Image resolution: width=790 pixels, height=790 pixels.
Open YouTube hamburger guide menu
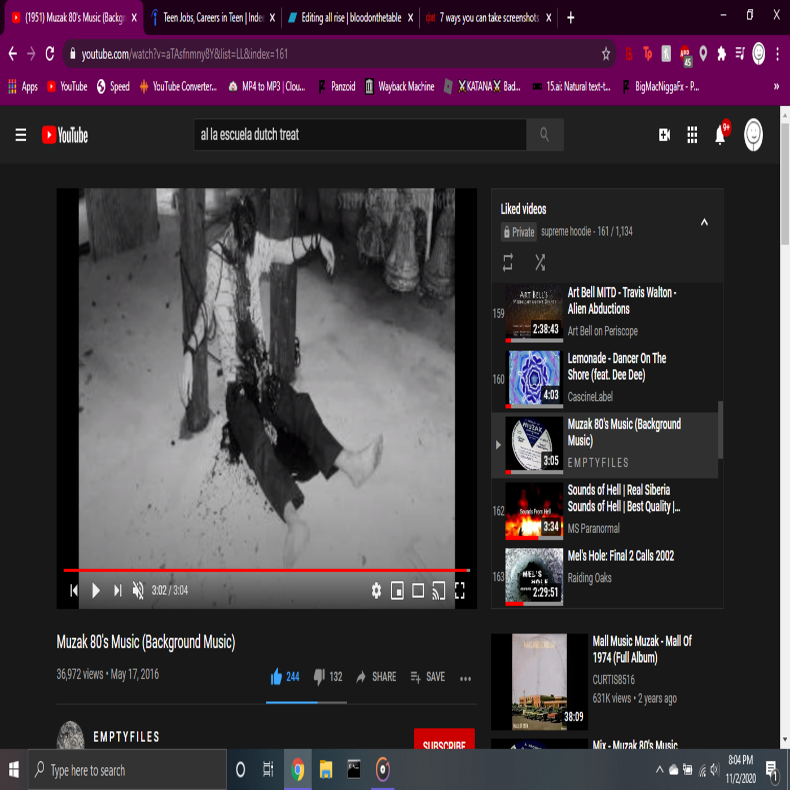pos(21,135)
